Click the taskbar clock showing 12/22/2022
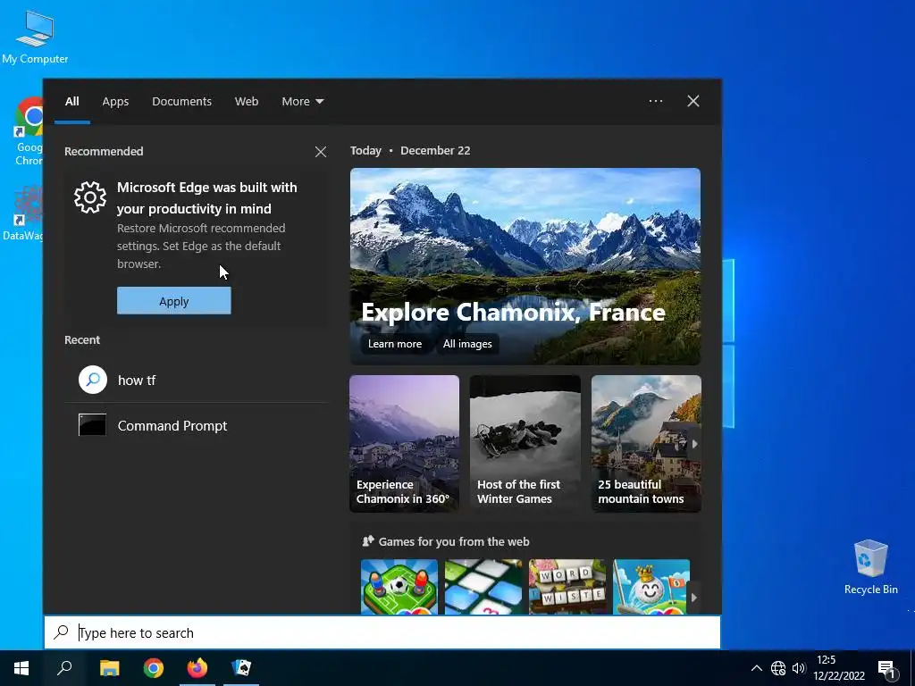915x686 pixels. click(838, 668)
